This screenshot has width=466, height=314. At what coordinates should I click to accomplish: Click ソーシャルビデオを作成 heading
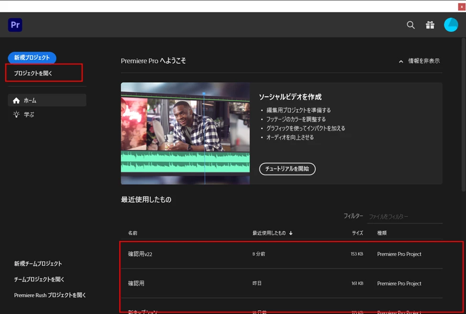pyautogui.click(x=290, y=97)
